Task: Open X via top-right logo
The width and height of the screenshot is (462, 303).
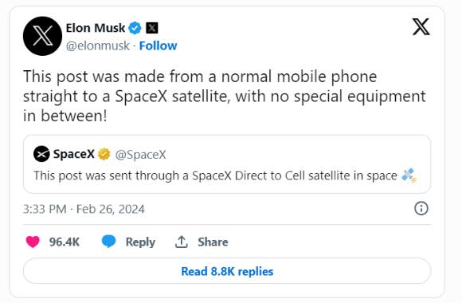Action: point(421,27)
